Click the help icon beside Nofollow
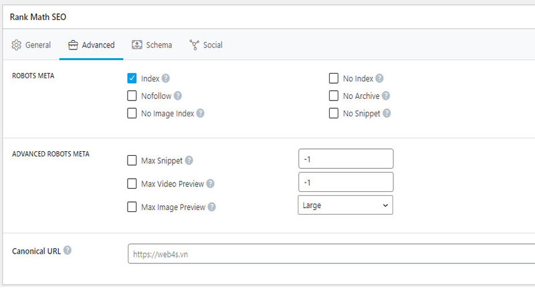Screen dimensions: 535x297 click(177, 96)
